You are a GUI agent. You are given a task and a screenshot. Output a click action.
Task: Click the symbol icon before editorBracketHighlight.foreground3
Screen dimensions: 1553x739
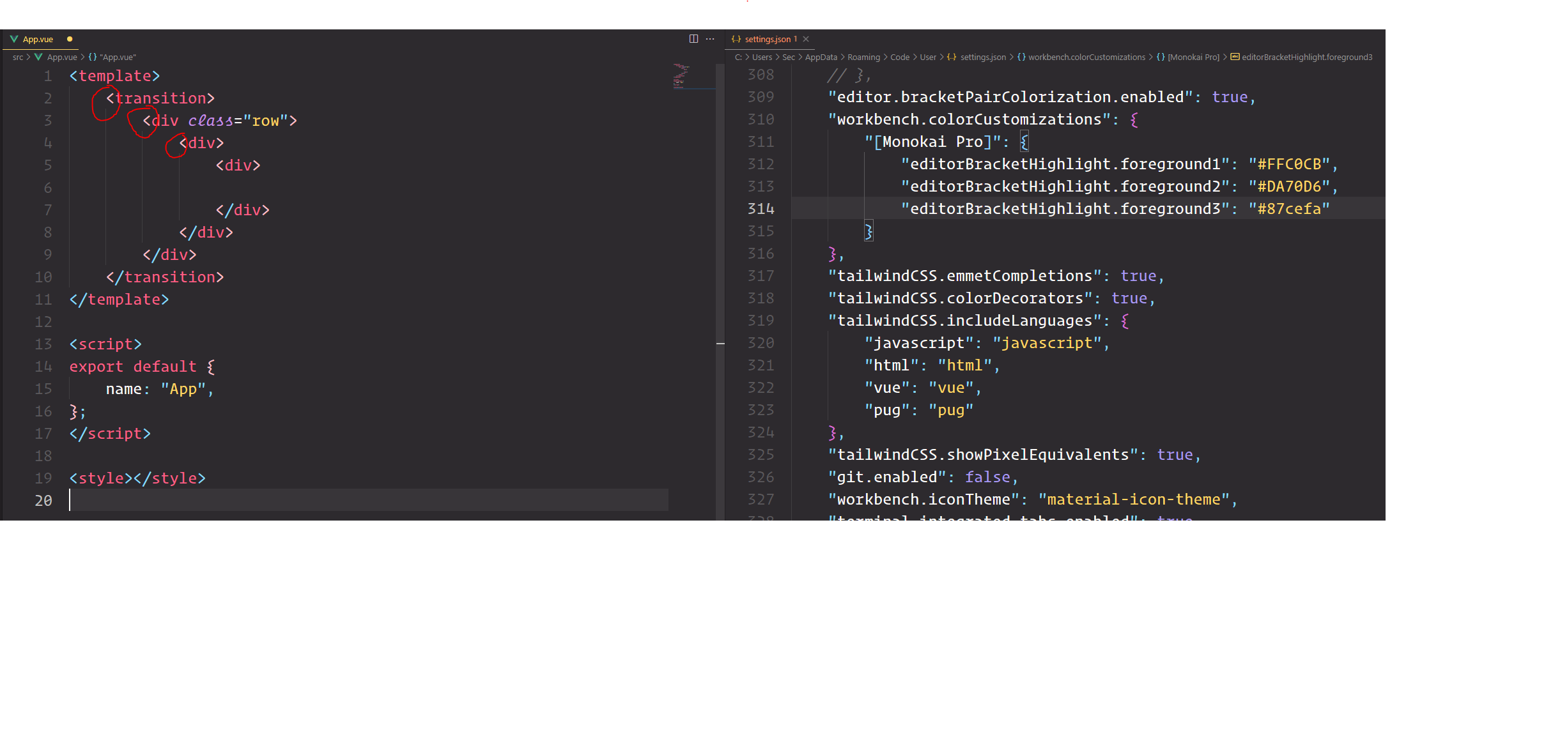click(x=1234, y=57)
